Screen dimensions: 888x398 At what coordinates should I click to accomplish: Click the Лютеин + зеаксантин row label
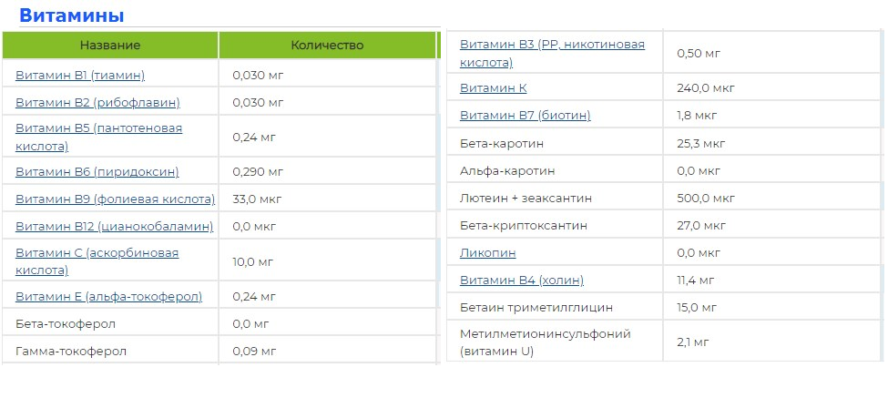tap(526, 198)
